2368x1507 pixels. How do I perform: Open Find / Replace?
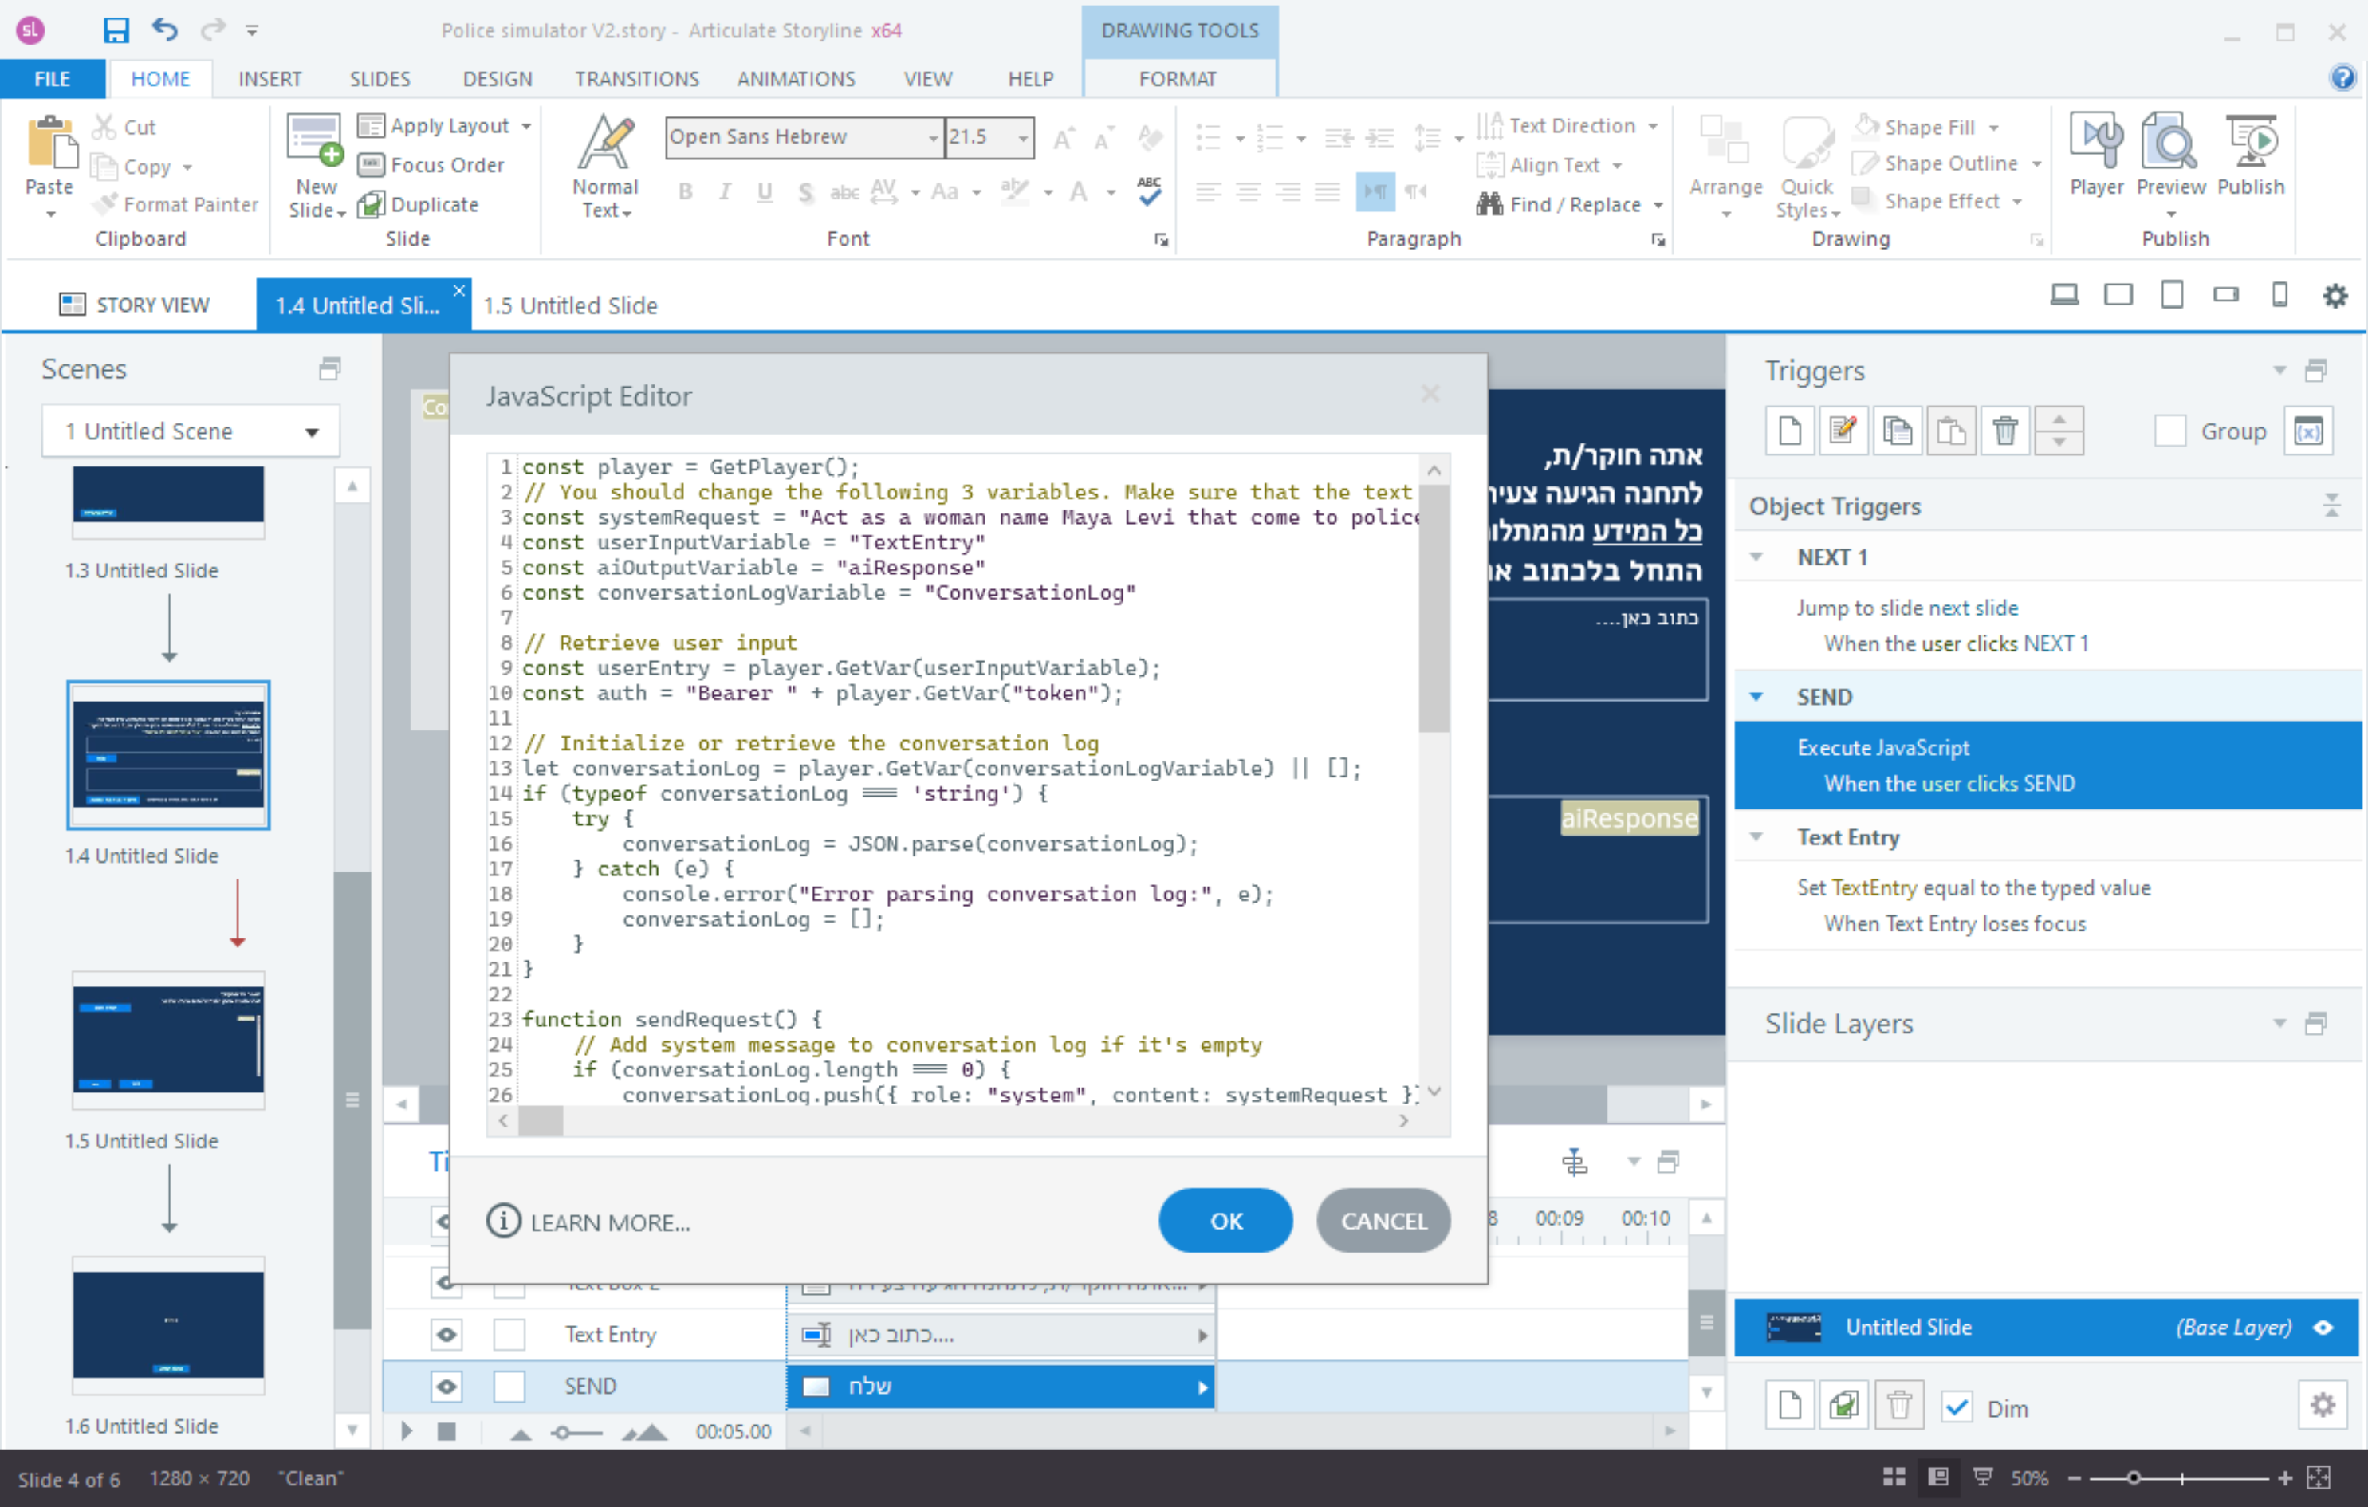pyautogui.click(x=1568, y=205)
